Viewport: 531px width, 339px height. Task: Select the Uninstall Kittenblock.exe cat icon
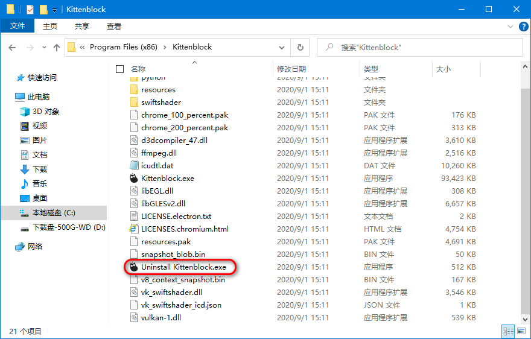(x=134, y=267)
